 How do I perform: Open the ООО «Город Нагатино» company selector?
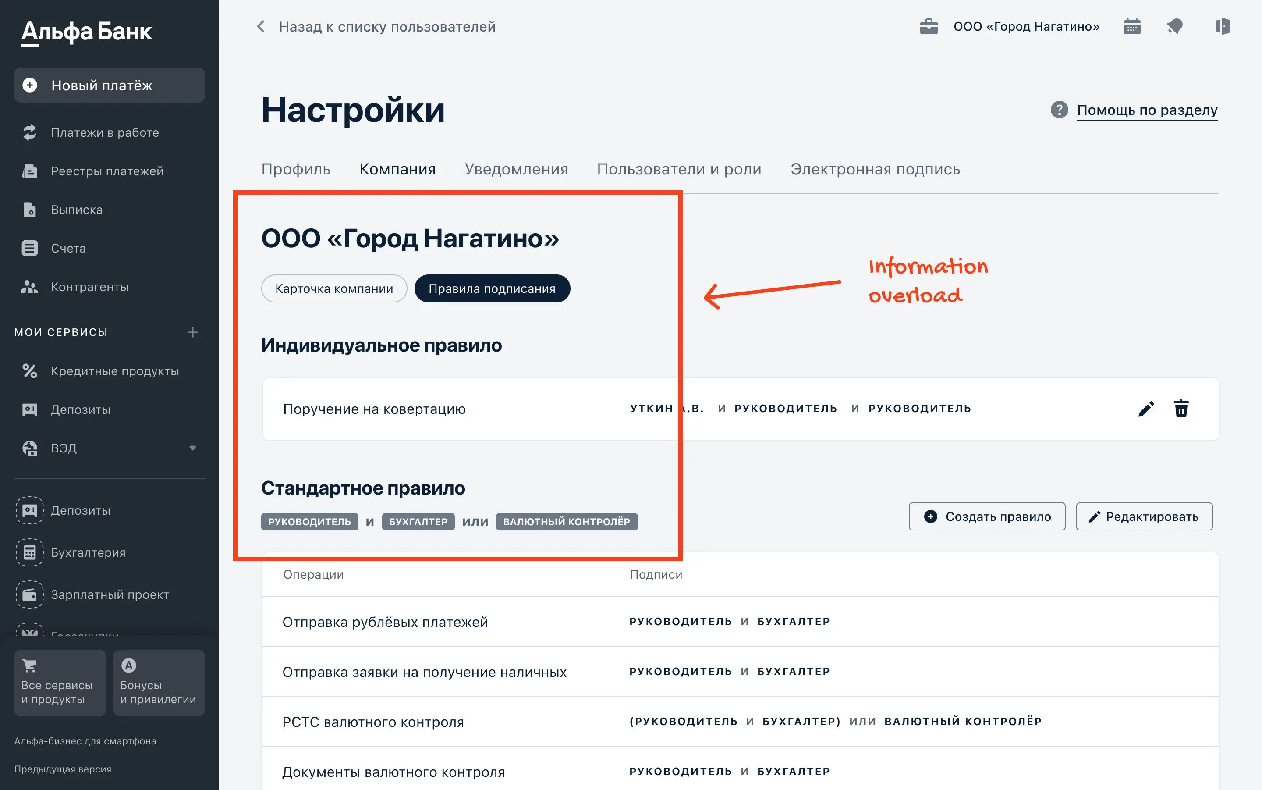coord(1026,27)
